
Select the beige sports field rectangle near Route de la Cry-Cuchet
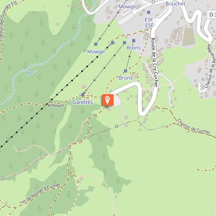189,37
